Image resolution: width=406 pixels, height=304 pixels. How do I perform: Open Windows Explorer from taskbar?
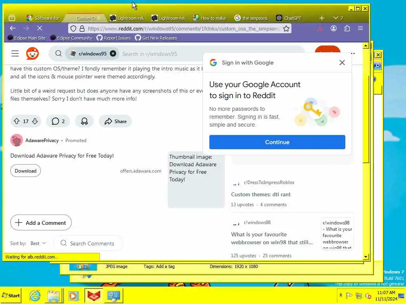tap(54, 295)
